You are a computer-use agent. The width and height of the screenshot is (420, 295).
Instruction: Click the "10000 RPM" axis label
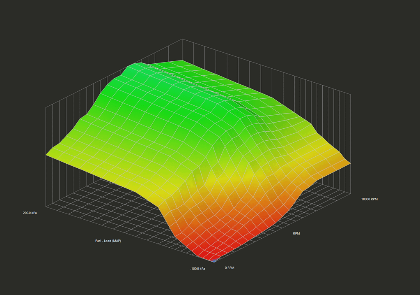(x=369, y=199)
